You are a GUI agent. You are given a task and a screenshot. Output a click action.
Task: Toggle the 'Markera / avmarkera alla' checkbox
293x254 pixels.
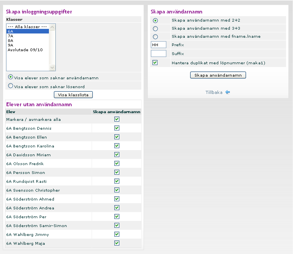coord(117,119)
